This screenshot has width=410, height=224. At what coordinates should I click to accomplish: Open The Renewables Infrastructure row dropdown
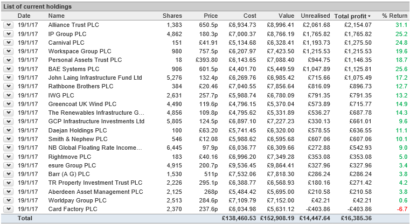click(9, 113)
